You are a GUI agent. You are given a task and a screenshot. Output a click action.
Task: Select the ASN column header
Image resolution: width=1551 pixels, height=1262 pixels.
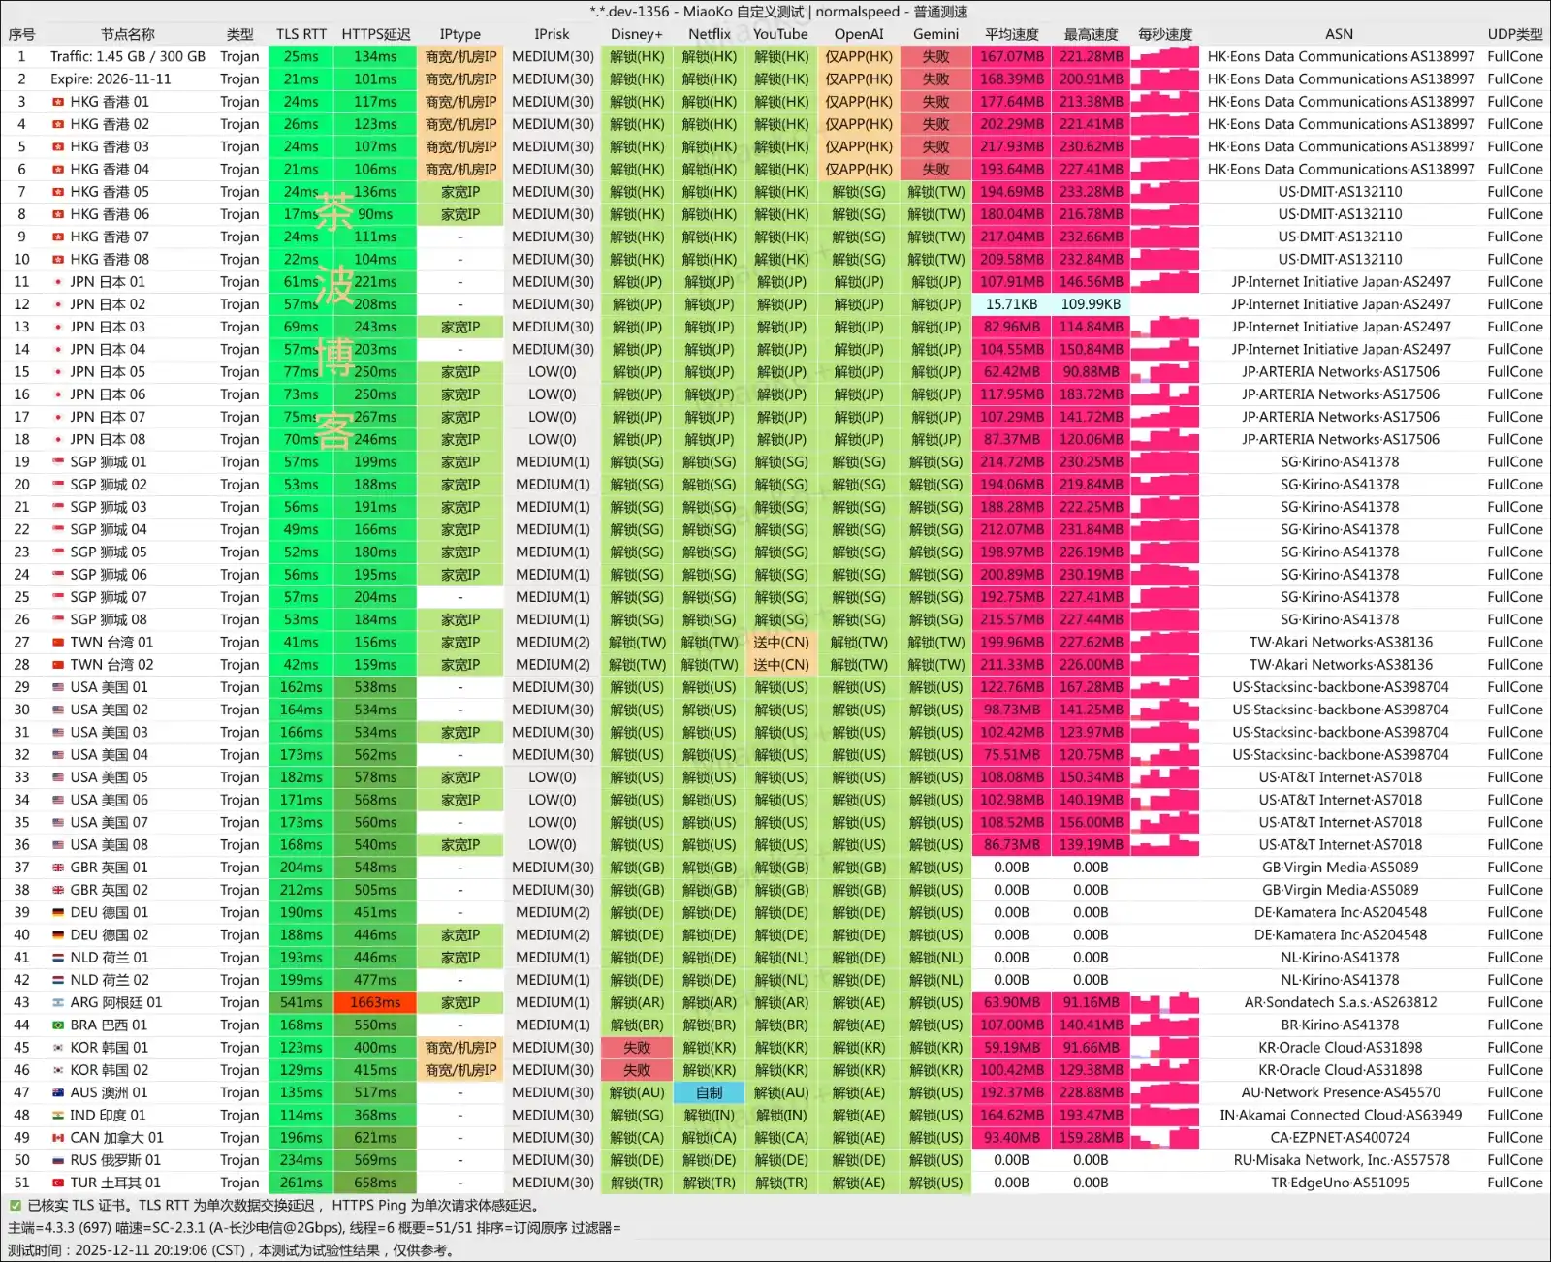[1339, 34]
